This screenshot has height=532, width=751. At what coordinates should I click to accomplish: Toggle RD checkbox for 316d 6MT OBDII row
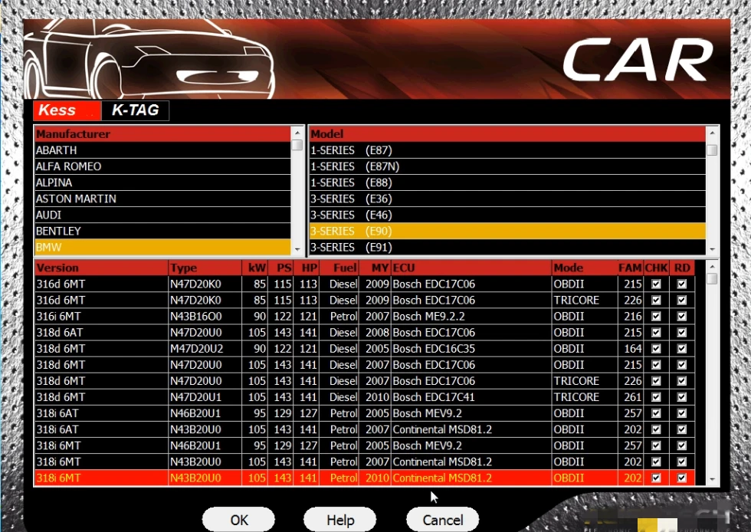click(681, 284)
